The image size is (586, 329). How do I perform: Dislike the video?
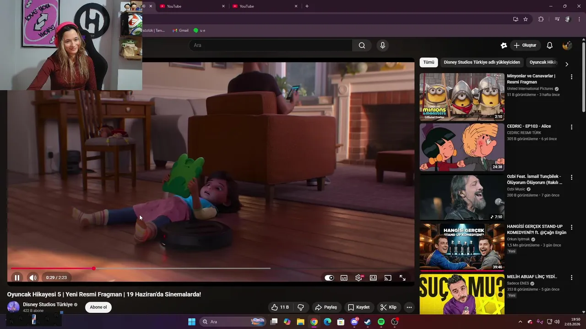[x=301, y=307]
